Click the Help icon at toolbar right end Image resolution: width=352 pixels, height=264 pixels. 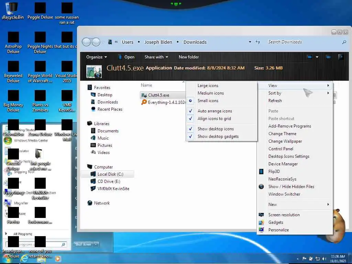[341, 57]
